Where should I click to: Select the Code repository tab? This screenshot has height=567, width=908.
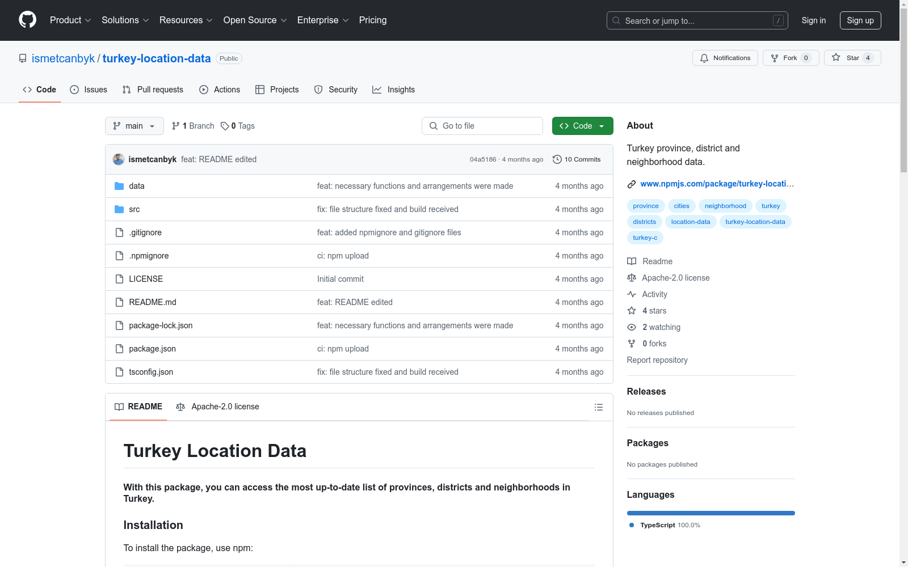[x=40, y=90]
